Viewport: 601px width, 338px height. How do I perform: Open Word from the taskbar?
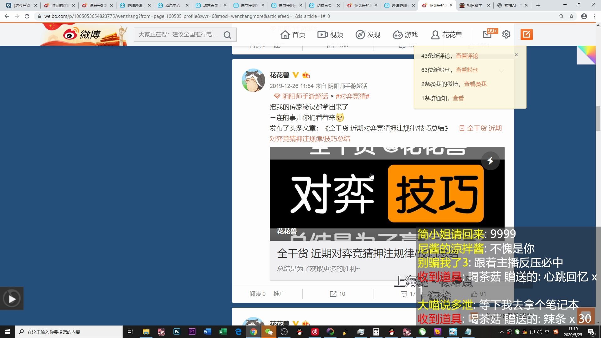click(x=208, y=332)
